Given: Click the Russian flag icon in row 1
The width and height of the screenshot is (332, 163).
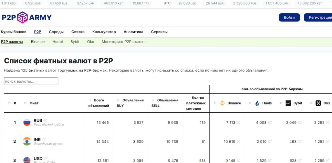Looking at the screenshot, I should point(27,123).
